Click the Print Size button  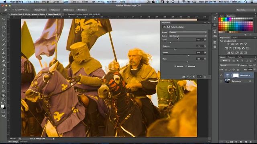(82, 10)
